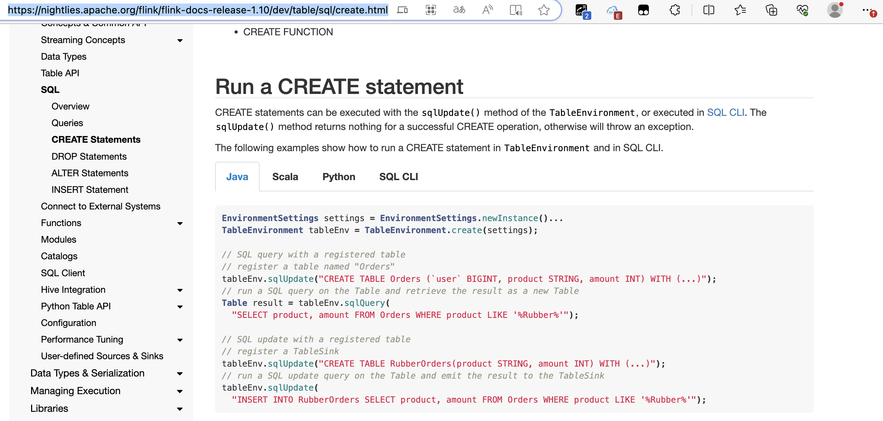Click the CREATE FUNCTION bullet item
The image size is (883, 421).
288,32
